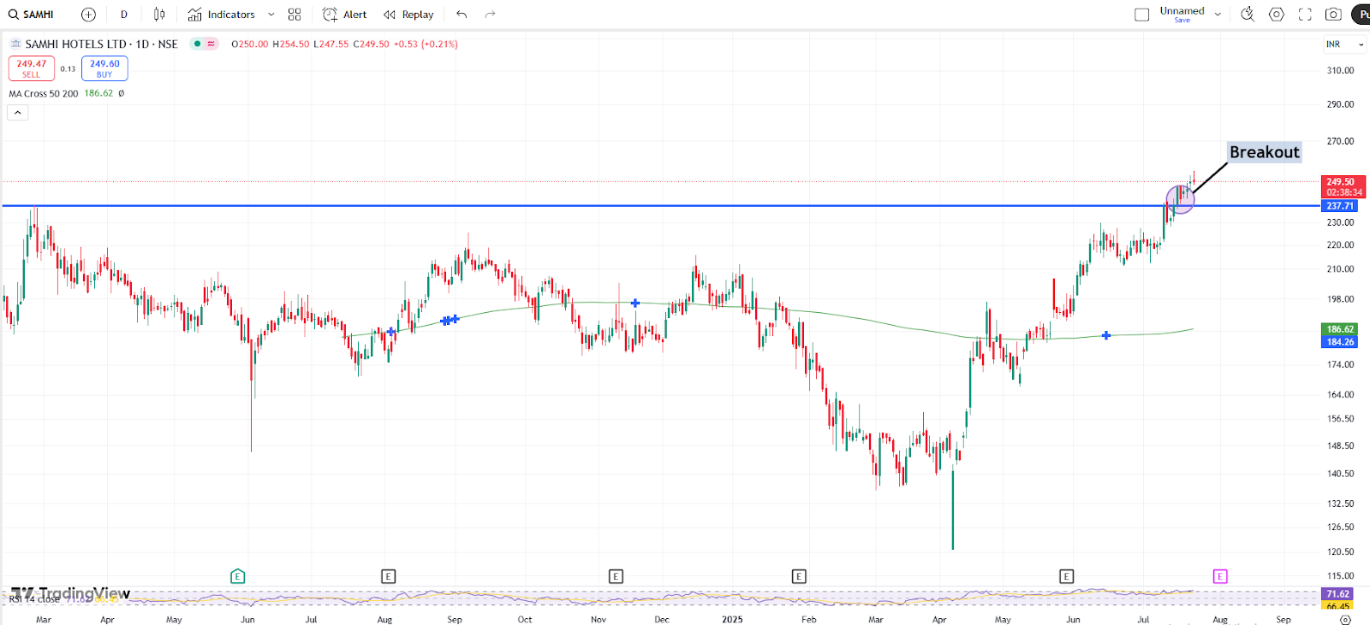
Task: Open chart settings hexagon icon
Action: 1277,15
